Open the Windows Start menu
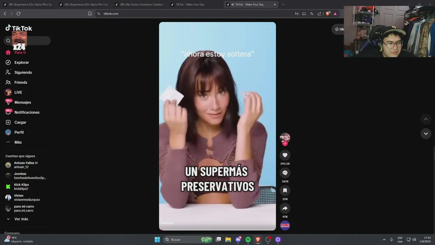 tap(157, 240)
